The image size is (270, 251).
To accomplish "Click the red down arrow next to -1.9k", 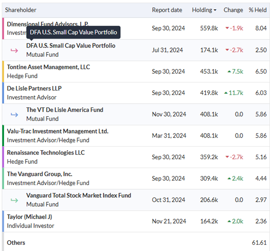I will point(227,28).
